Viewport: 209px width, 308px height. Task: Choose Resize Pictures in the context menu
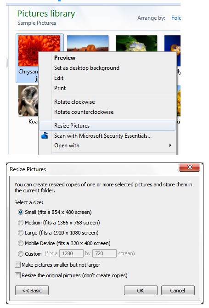coord(107,126)
